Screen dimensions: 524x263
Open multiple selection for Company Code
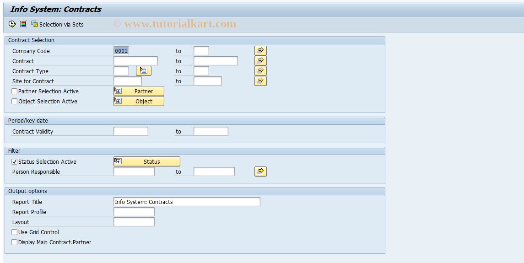coord(260,50)
